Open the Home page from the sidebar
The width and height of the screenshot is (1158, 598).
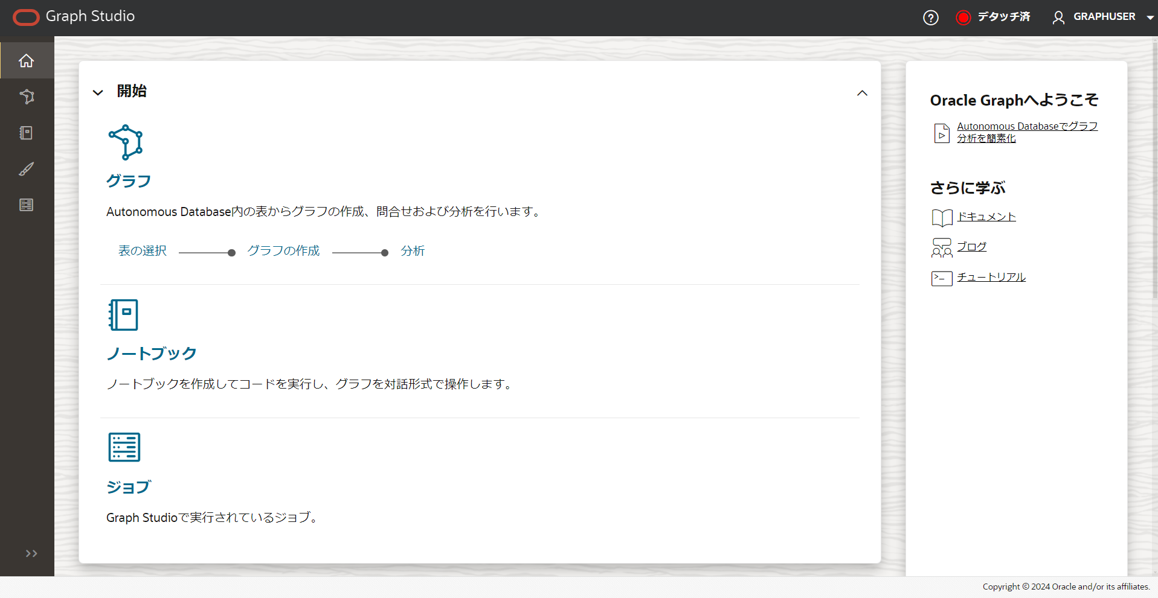point(27,60)
